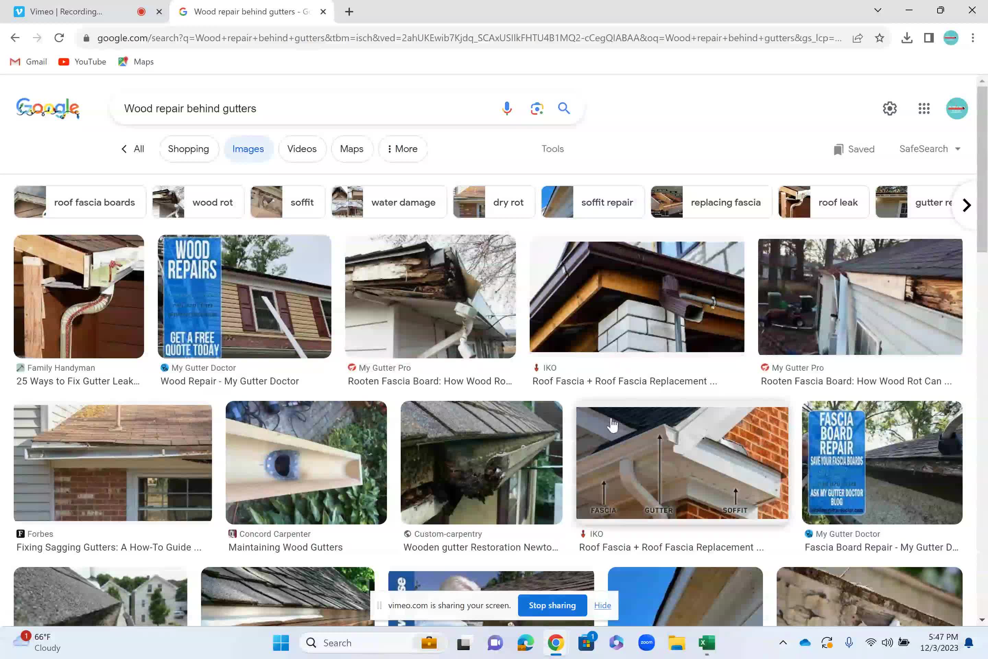The width and height of the screenshot is (988, 659).
Task: Switch to the Shopping tab
Action: [x=188, y=149]
